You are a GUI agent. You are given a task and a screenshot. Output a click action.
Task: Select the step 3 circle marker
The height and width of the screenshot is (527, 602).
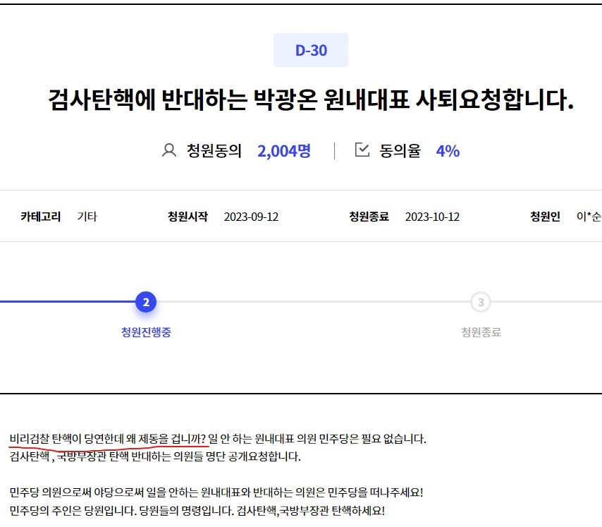(x=481, y=303)
